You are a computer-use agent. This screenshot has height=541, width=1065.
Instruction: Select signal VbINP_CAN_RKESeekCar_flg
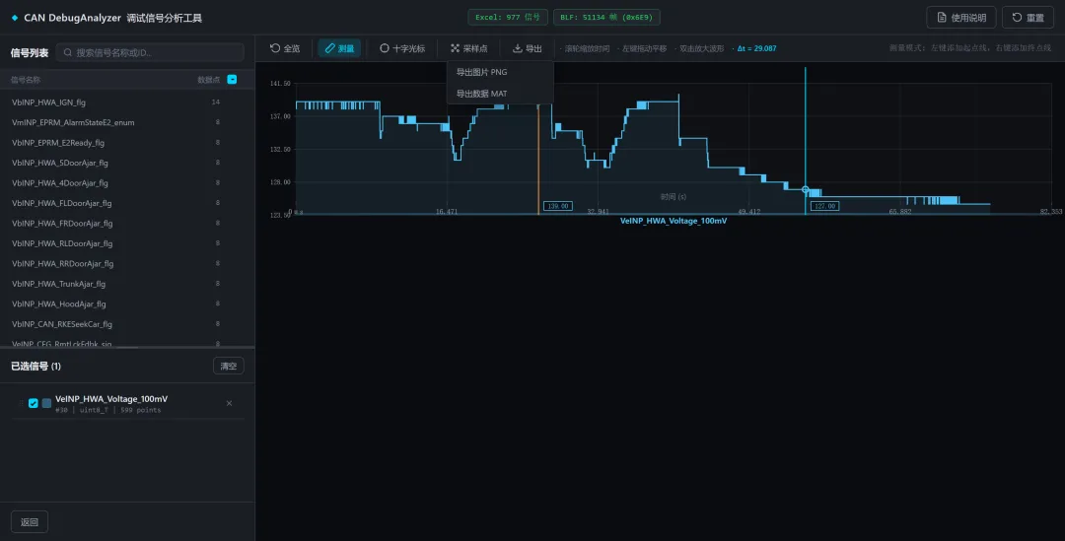tap(127, 324)
